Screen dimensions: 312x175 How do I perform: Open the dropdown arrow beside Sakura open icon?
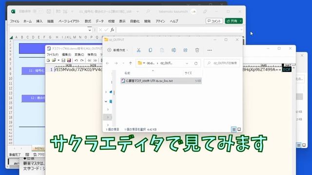(x=58, y=60)
